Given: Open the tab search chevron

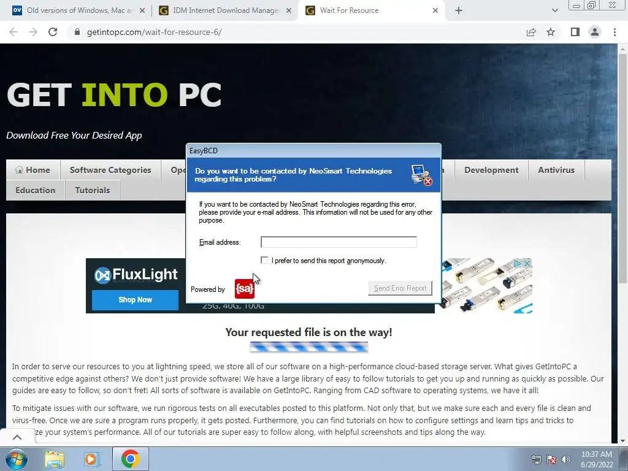Looking at the screenshot, I should coord(554,10).
